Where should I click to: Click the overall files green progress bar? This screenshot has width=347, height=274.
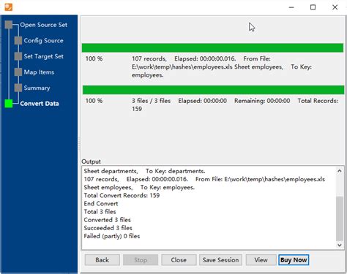pyautogui.click(x=213, y=90)
